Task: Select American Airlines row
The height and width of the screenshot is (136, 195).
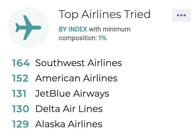Action: click(x=64, y=78)
